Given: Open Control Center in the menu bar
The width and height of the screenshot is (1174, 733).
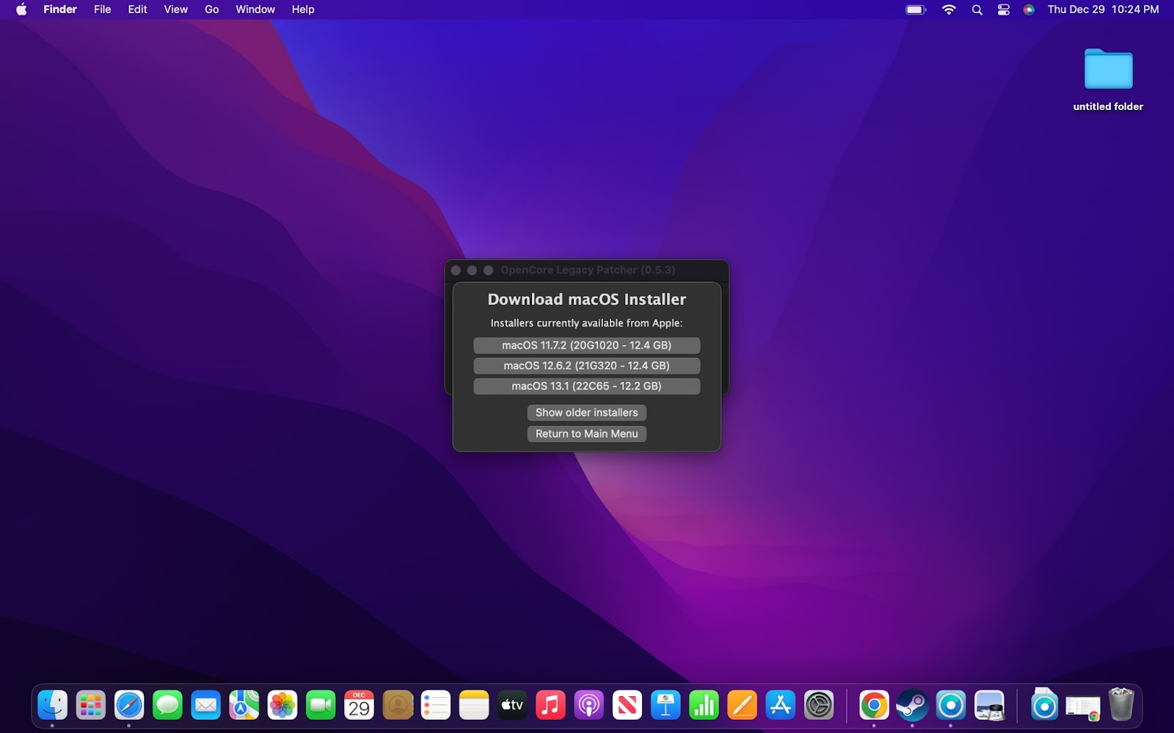Looking at the screenshot, I should (x=1002, y=10).
